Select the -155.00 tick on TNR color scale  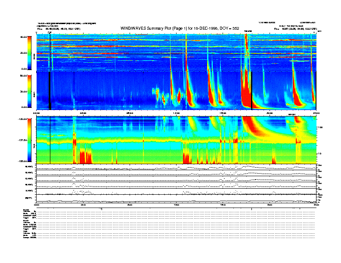(x=22, y=161)
